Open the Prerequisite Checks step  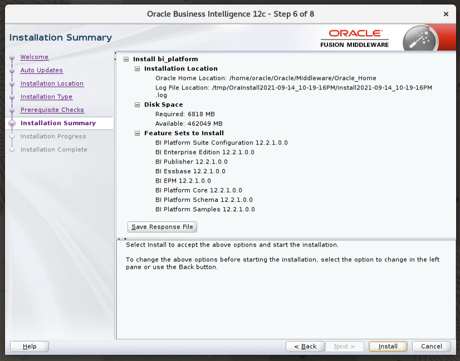[52, 110]
